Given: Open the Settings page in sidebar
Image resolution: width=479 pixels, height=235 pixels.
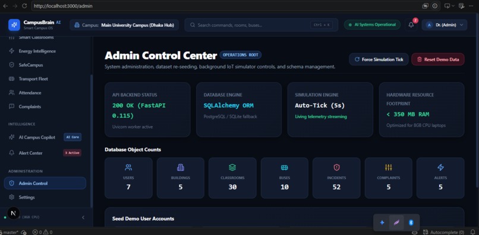Looking at the screenshot, I should [x=45, y=197].
